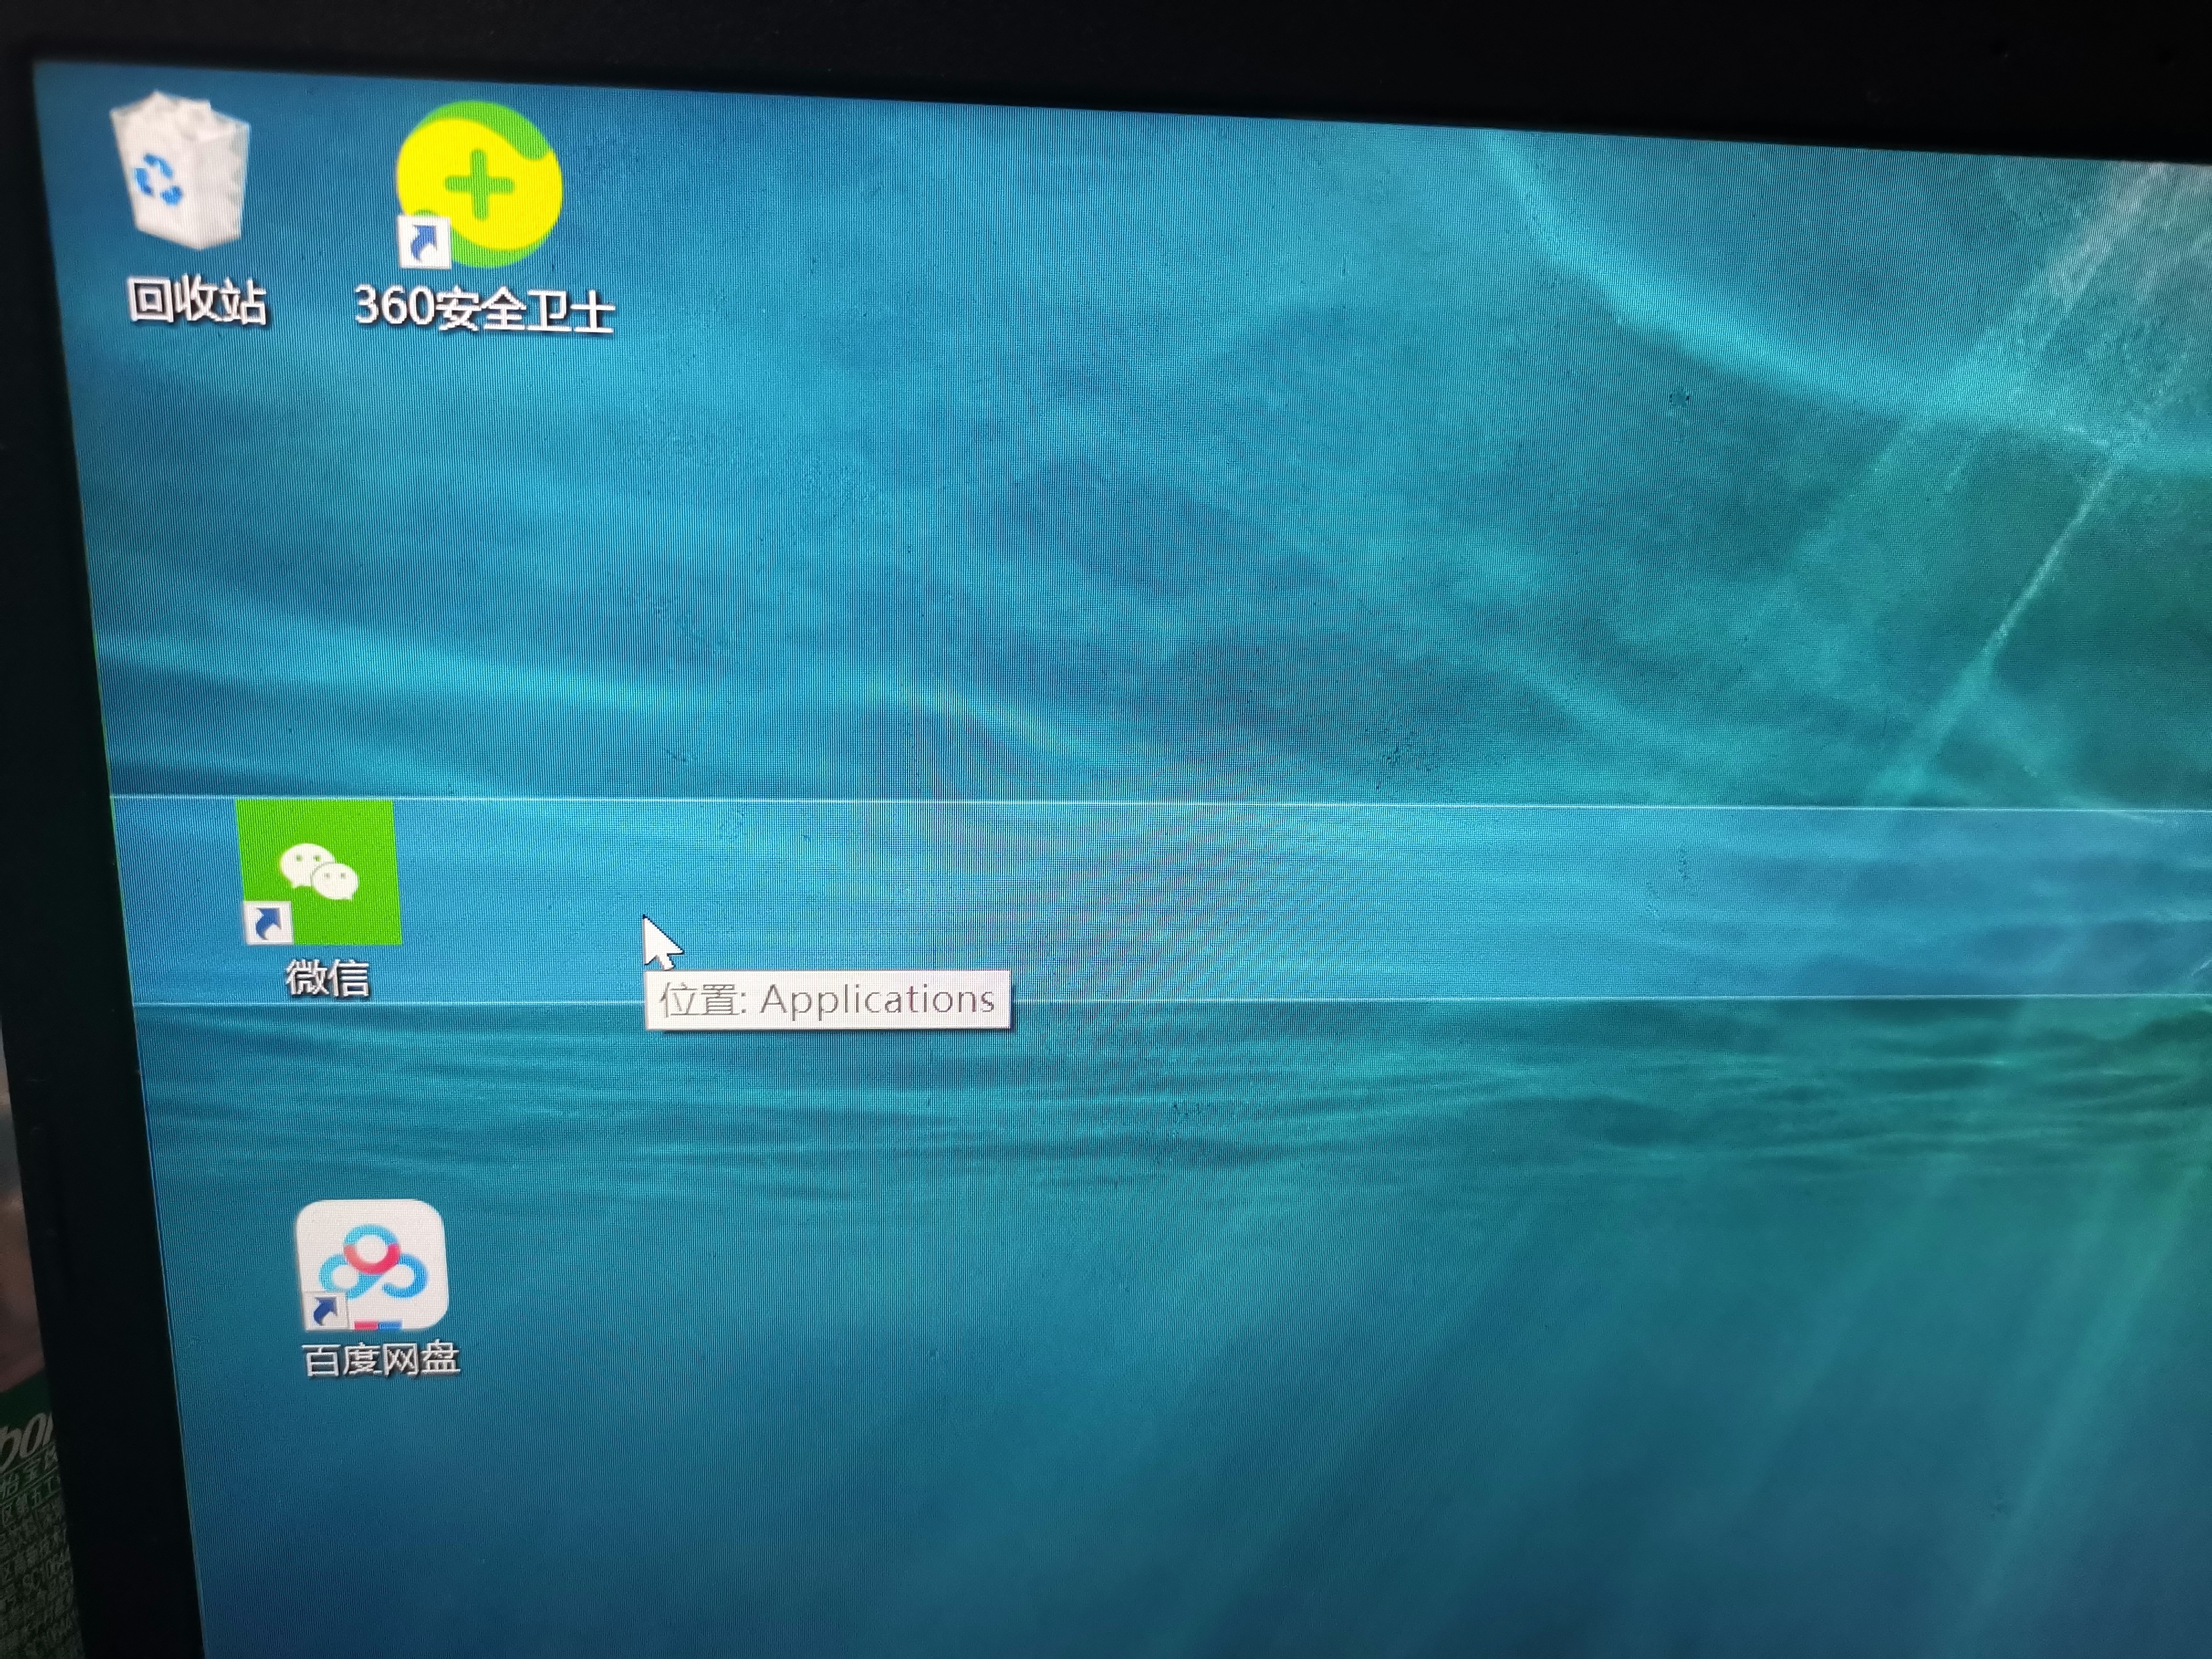The width and height of the screenshot is (2212, 1659).
Task: Click shortcut arrow overlay on 360 icon
Action: point(424,242)
